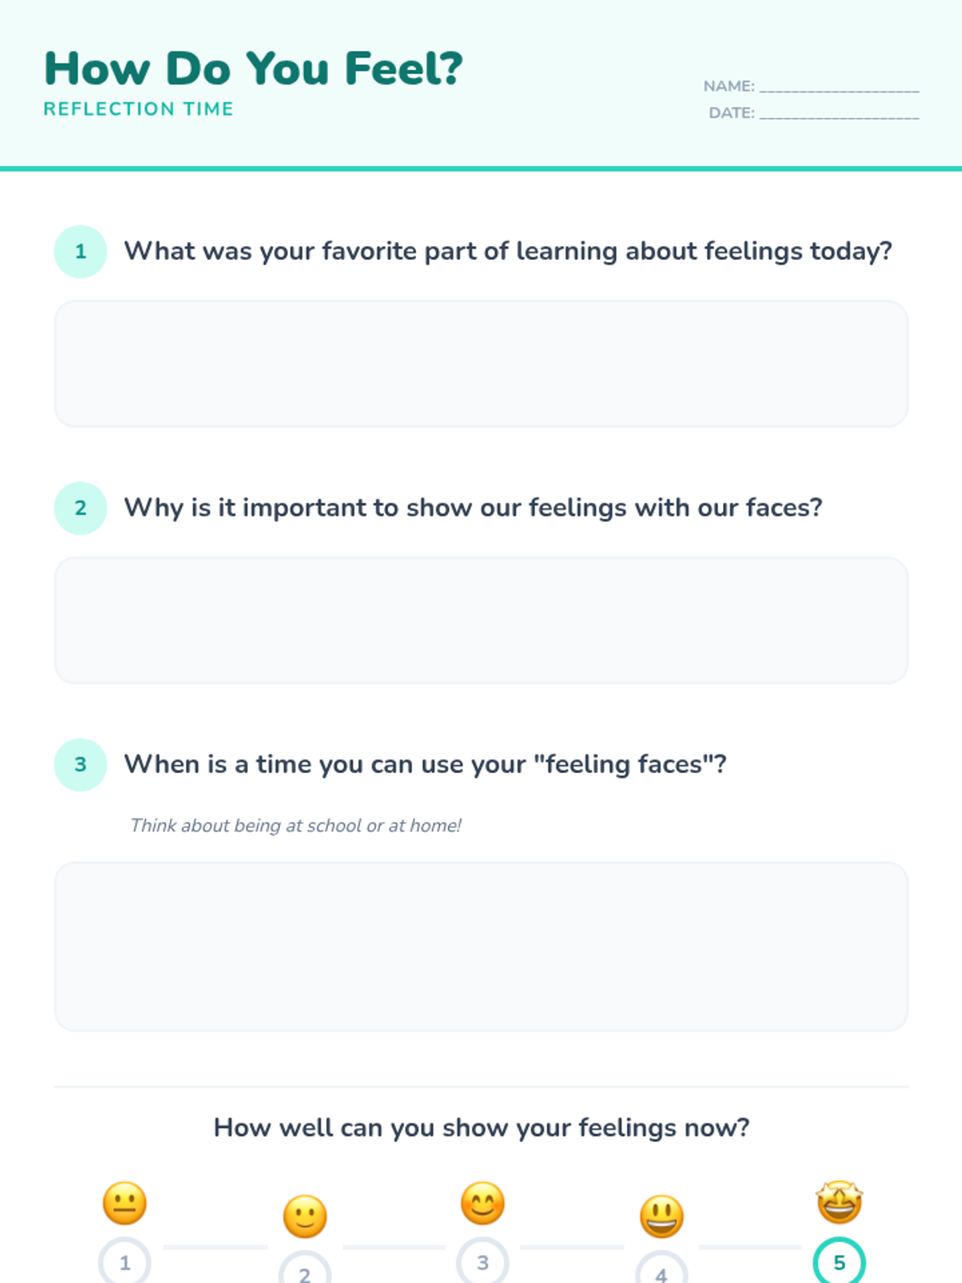
Task: Click the question 3 number badge
Action: click(80, 765)
